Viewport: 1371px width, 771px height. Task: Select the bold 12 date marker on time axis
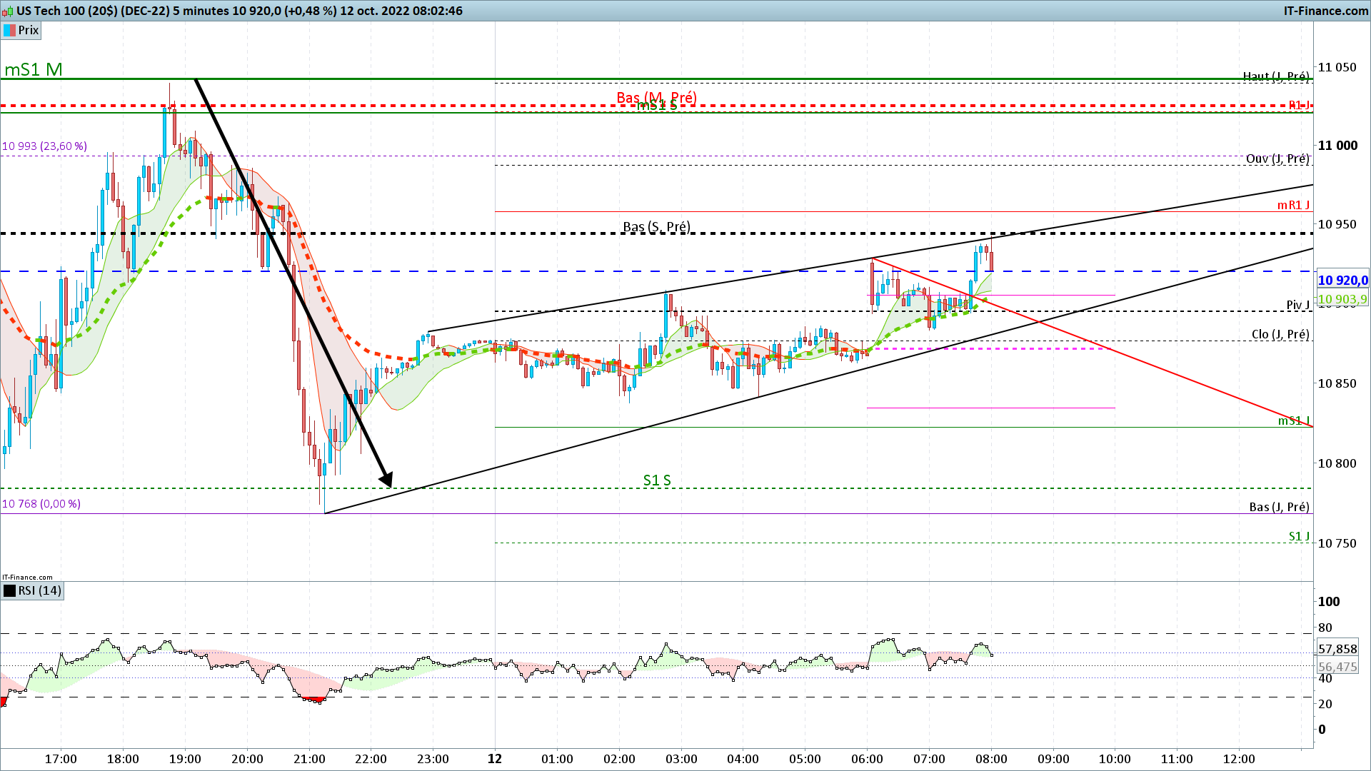(495, 759)
